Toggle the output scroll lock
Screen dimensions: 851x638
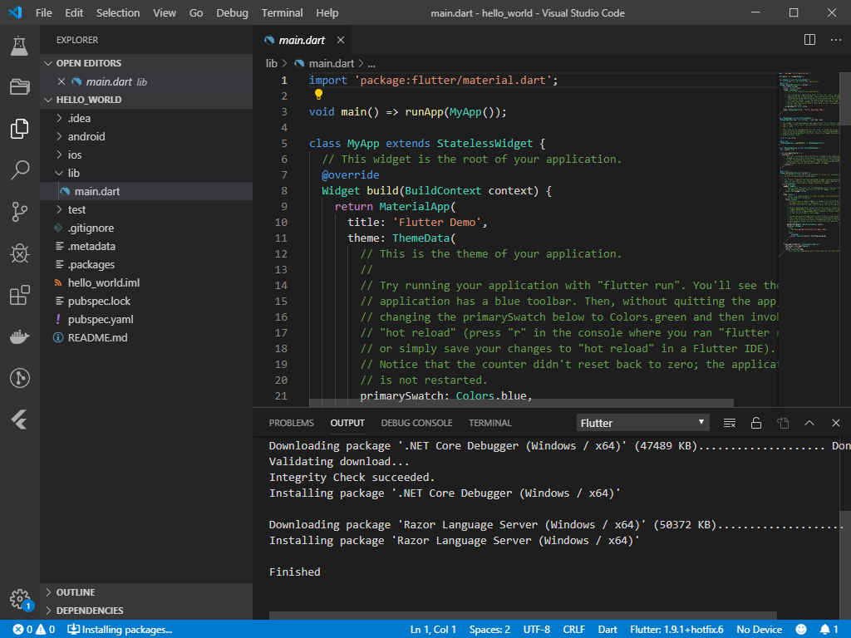tap(756, 423)
